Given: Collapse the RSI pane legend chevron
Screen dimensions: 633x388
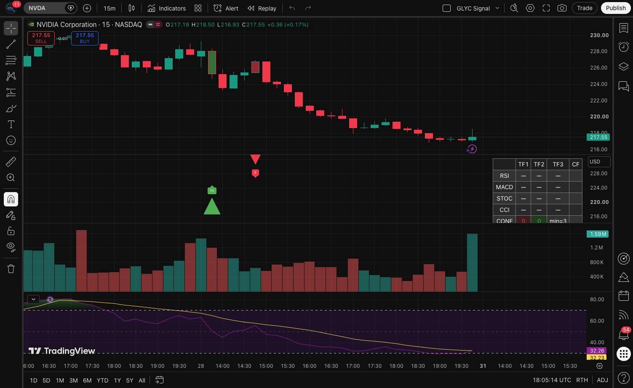Looking at the screenshot, I should [33, 299].
